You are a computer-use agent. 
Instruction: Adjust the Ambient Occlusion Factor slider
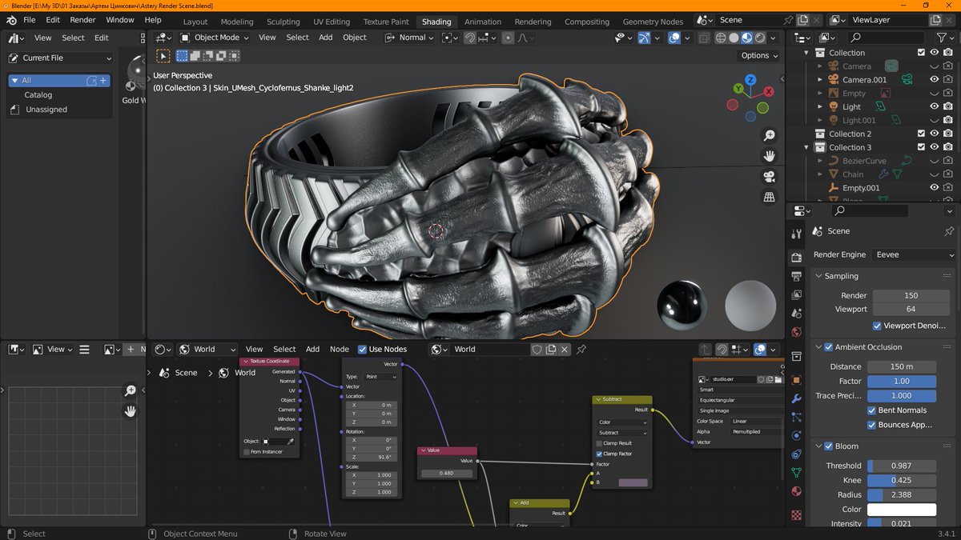(x=902, y=382)
